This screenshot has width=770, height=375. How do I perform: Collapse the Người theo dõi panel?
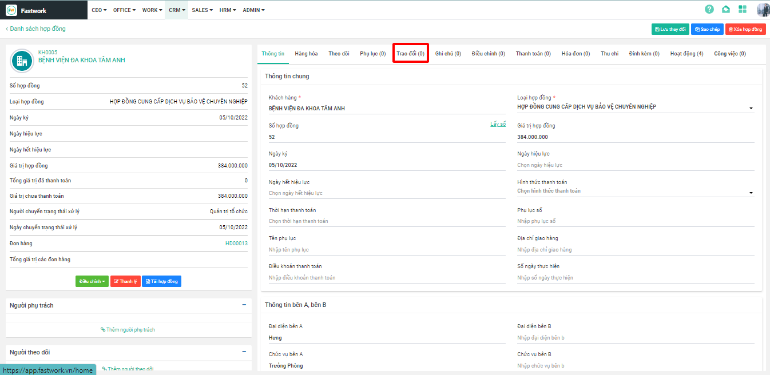tap(244, 352)
